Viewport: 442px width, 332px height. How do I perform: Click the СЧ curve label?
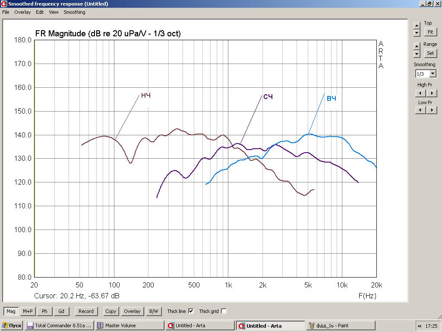click(x=268, y=97)
